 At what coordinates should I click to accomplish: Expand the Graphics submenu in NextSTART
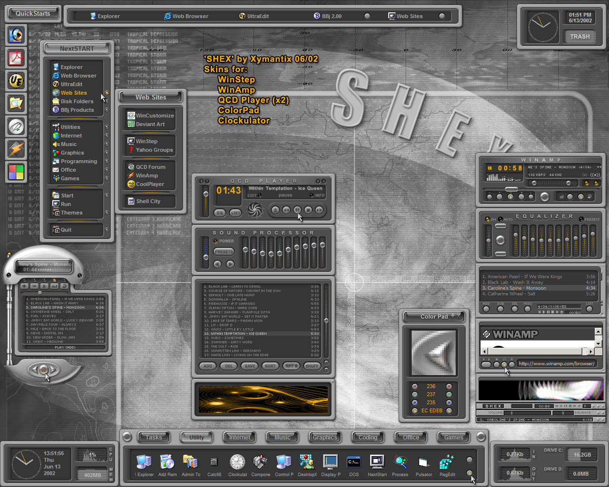tap(107, 153)
